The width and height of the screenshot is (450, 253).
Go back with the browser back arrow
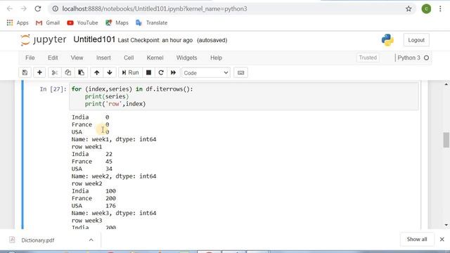coord(10,9)
